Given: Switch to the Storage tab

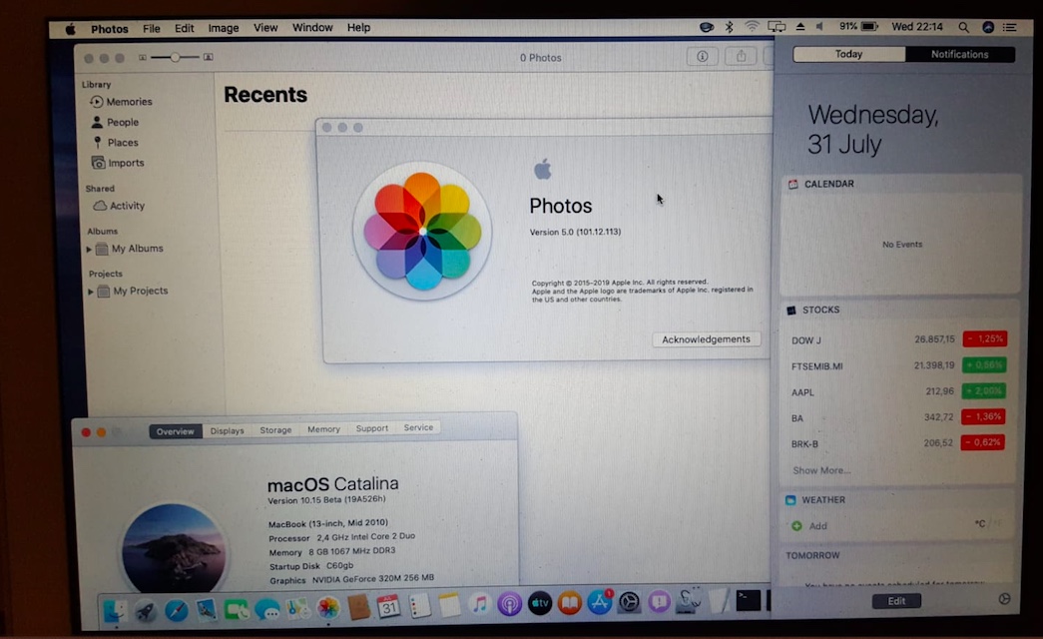Looking at the screenshot, I should 276,430.
